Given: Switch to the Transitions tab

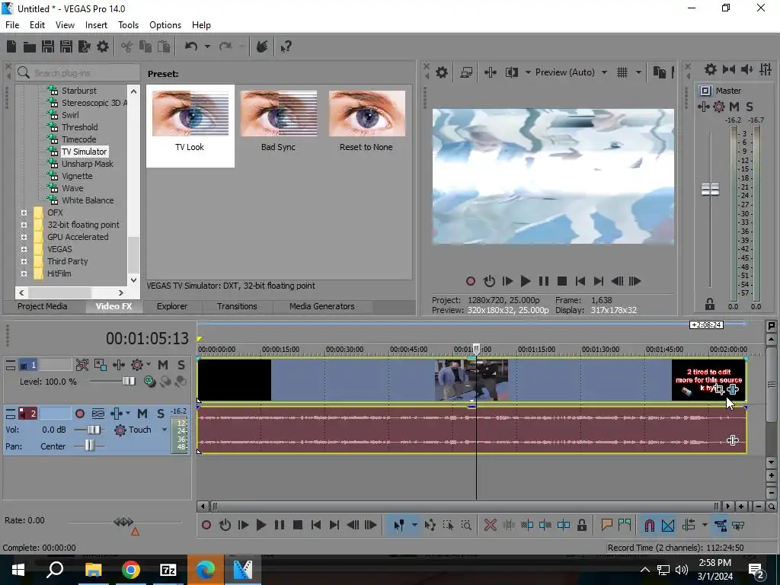Looking at the screenshot, I should click(237, 306).
